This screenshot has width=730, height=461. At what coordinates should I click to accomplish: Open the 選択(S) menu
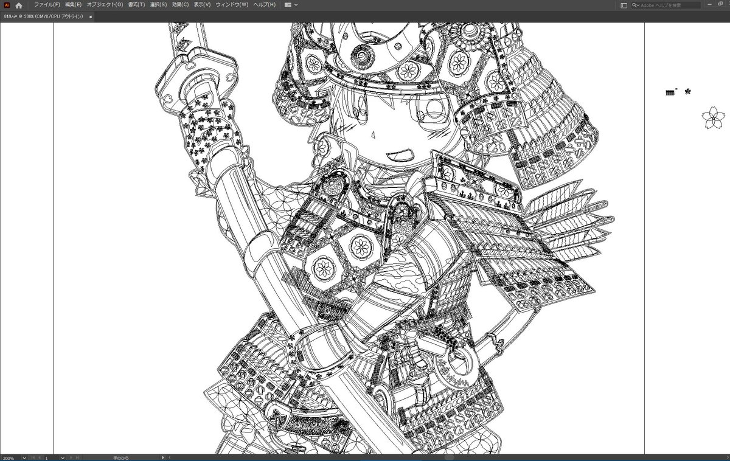click(158, 5)
